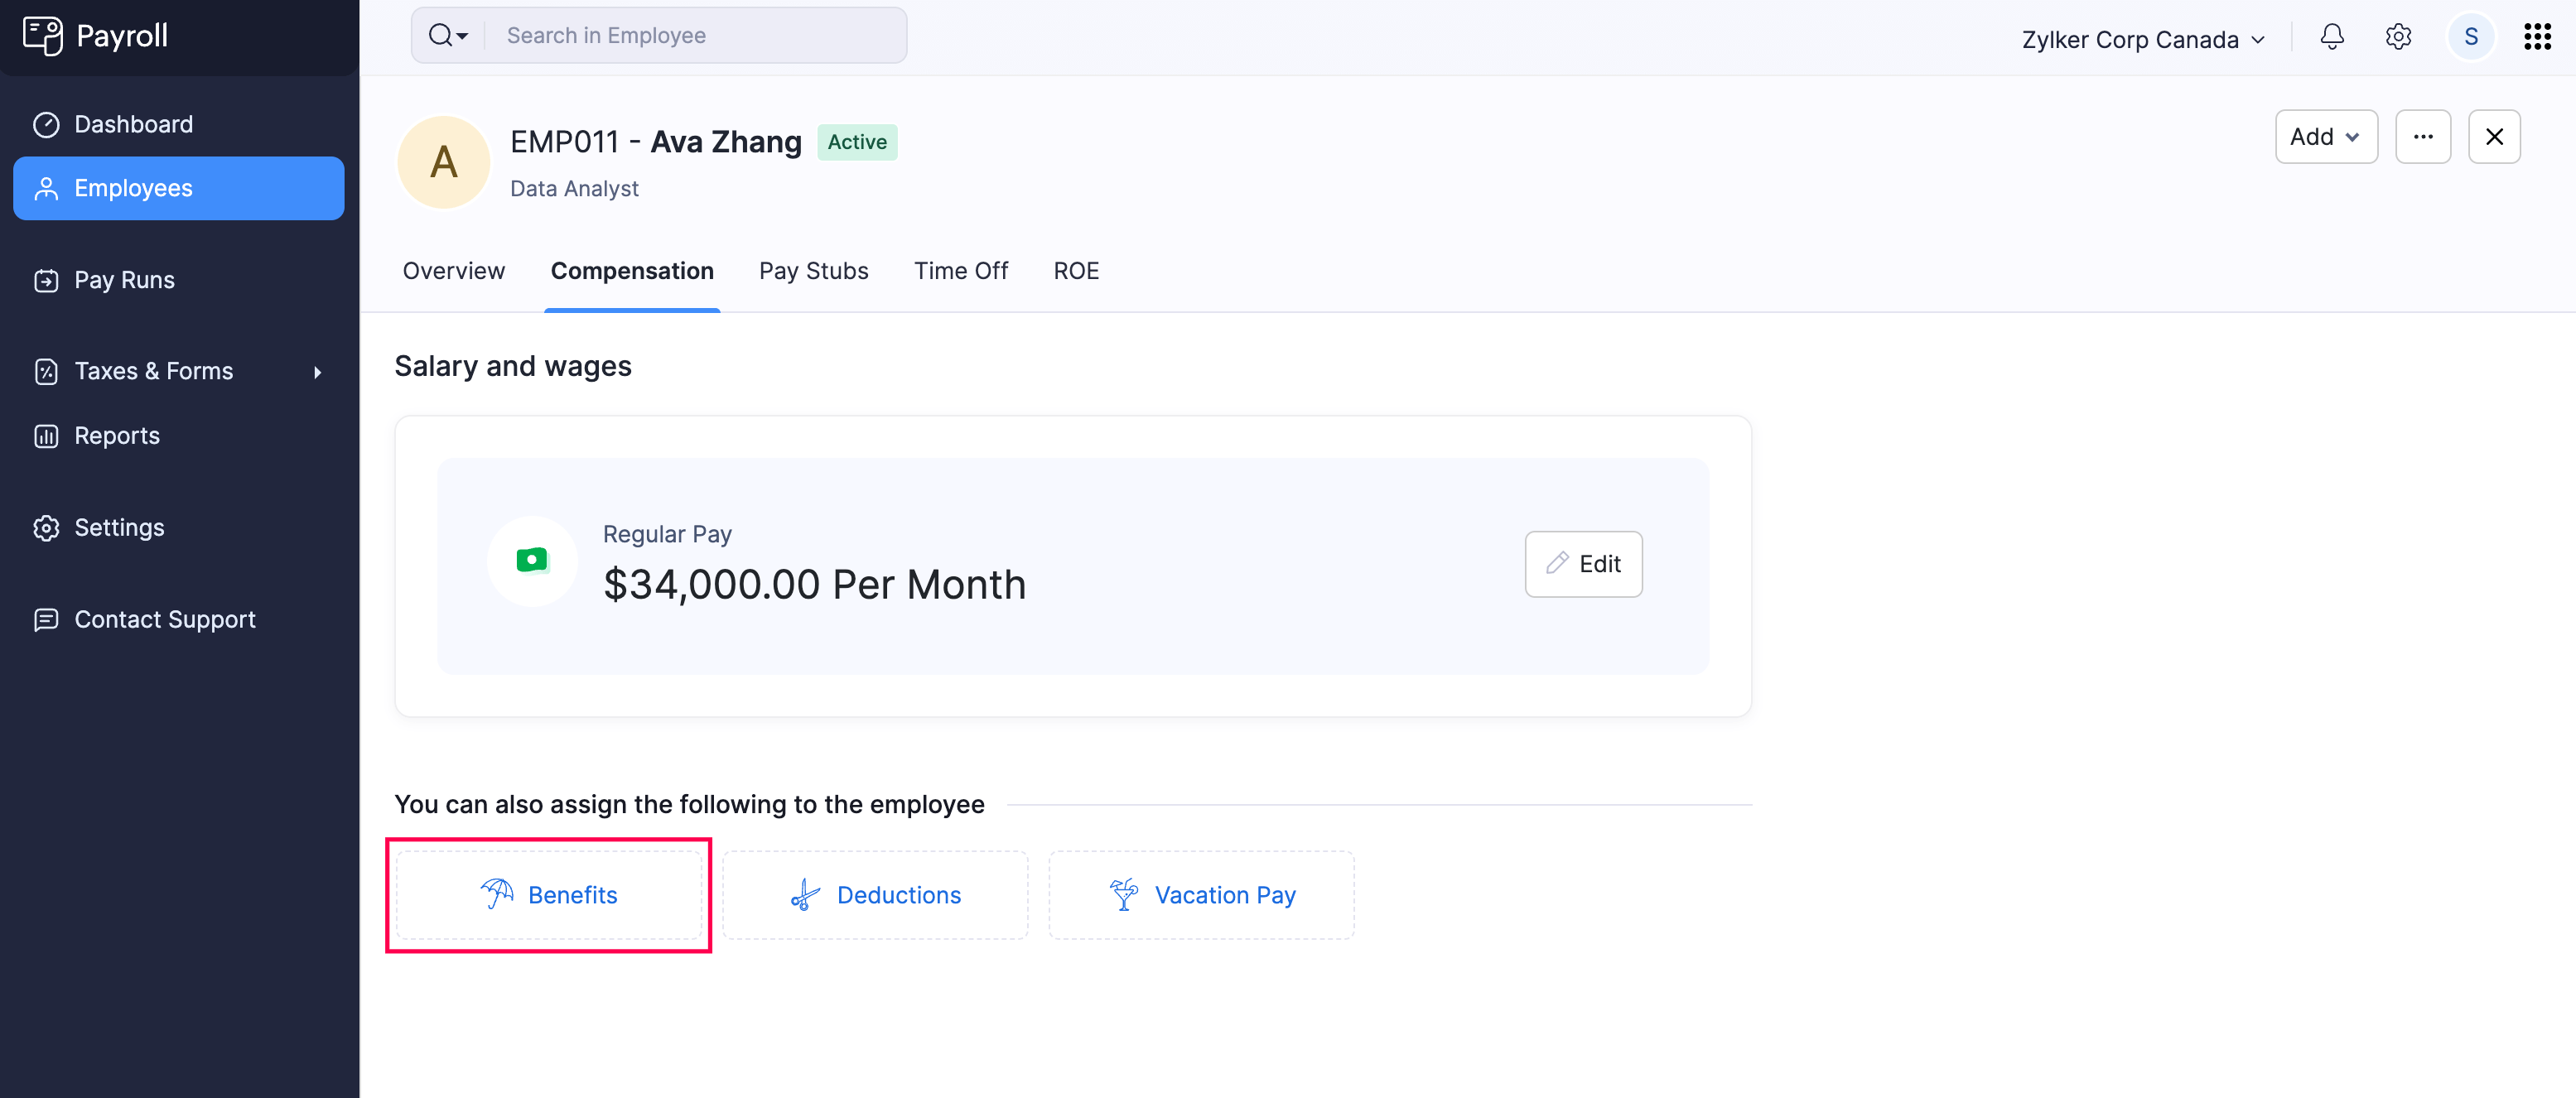Open the more options ellipsis menu

tap(2423, 136)
